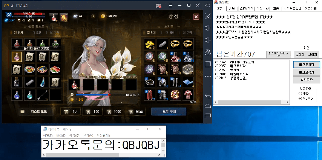Collapse the emulator sidebar with the double-chevron

click(208, 6)
